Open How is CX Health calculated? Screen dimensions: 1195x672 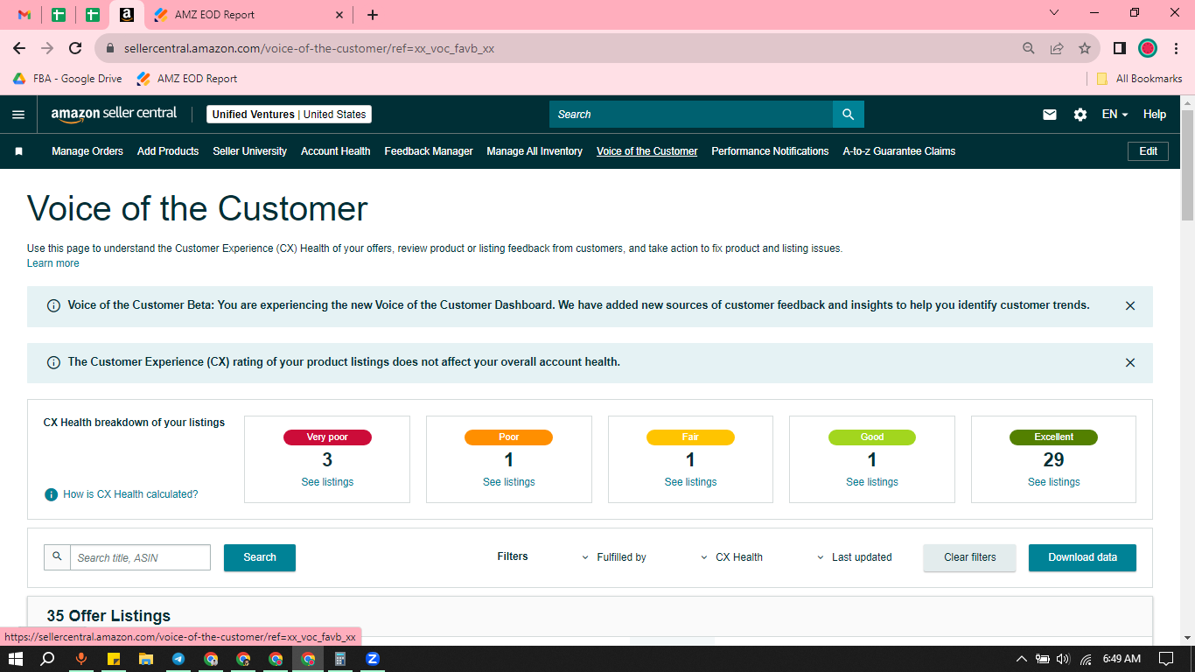click(130, 494)
